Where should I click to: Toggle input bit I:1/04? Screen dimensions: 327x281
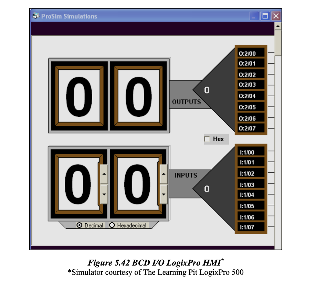click(x=250, y=195)
